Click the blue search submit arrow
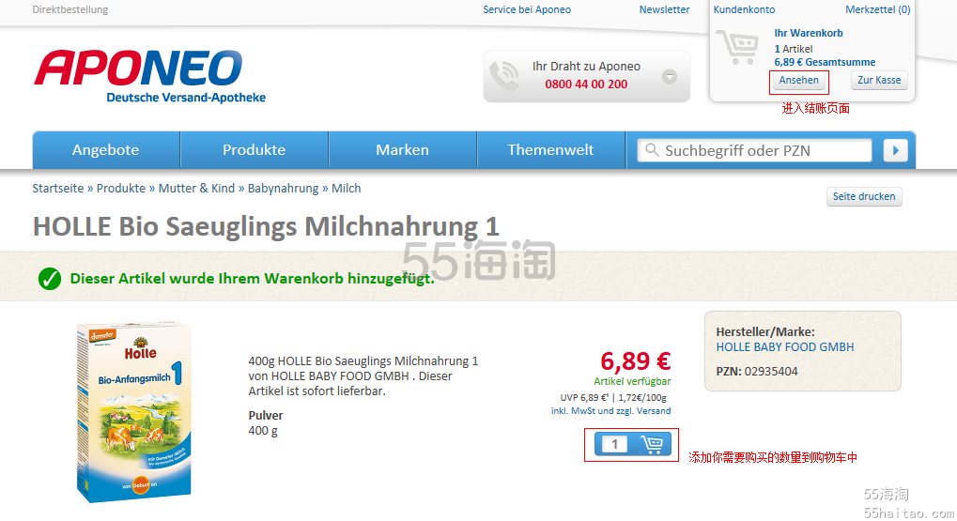The image size is (957, 521). click(895, 150)
